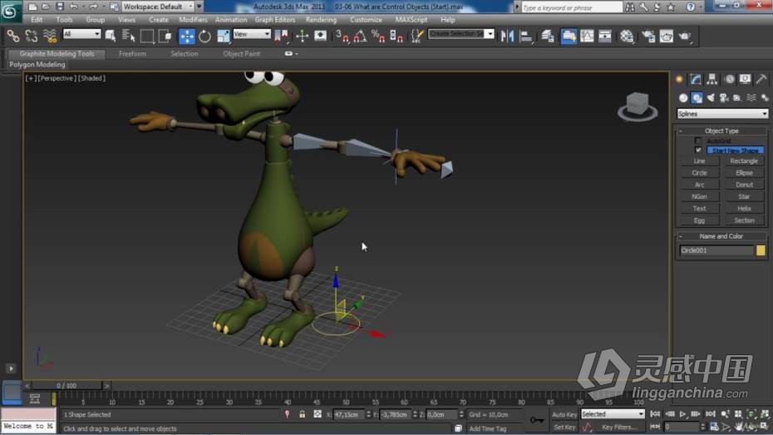Toggle the Selection Lock icon
The width and height of the screenshot is (773, 435).
[x=303, y=414]
